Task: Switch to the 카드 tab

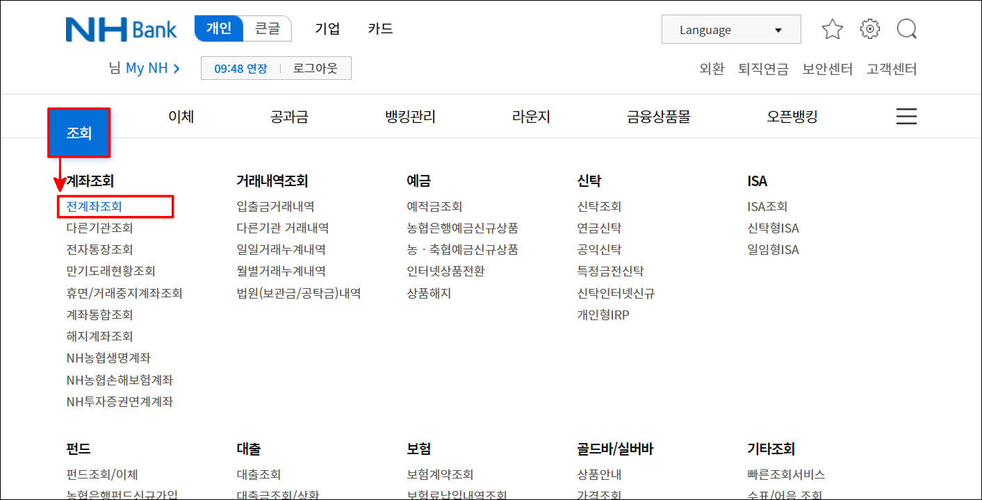Action: coord(379,28)
